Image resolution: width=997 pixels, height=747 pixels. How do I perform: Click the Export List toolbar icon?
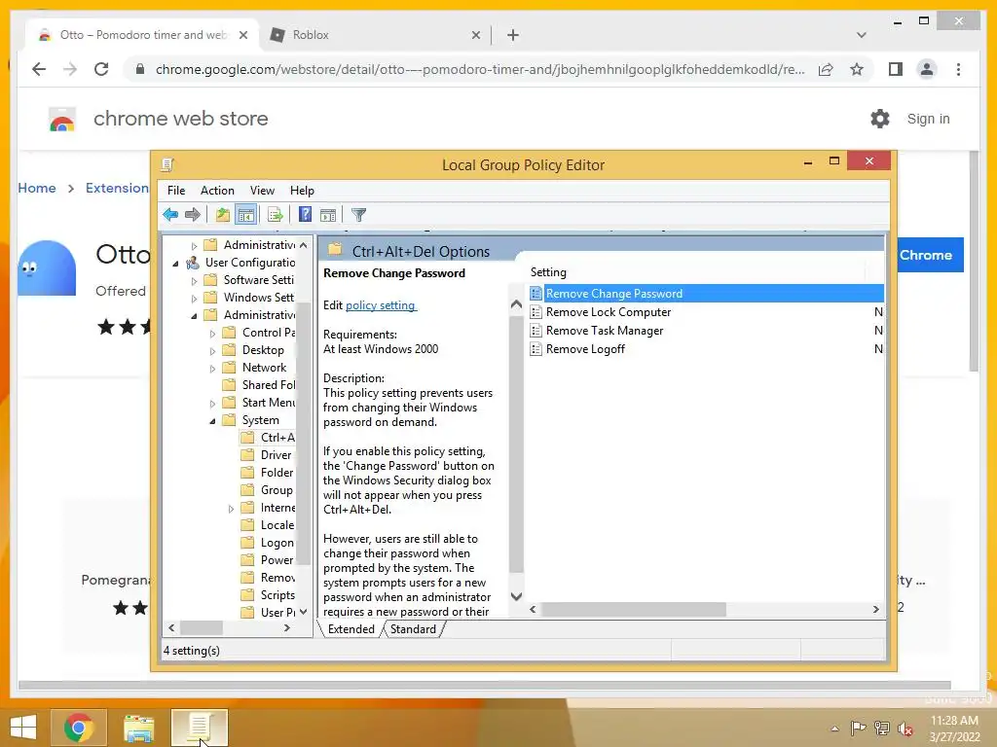coord(276,215)
